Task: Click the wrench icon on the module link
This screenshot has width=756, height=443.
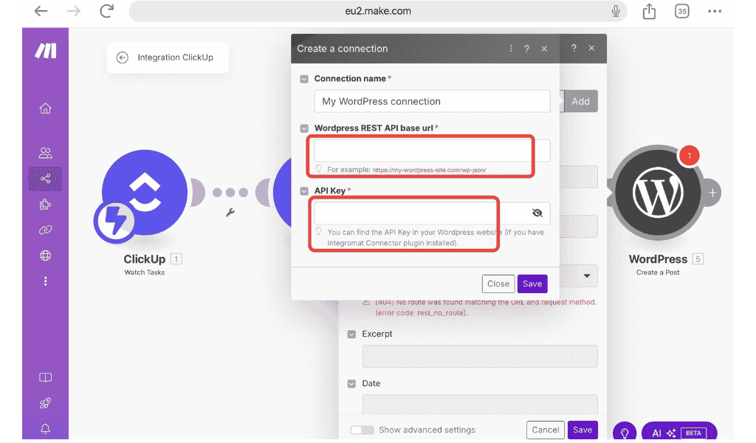Action: (x=230, y=212)
